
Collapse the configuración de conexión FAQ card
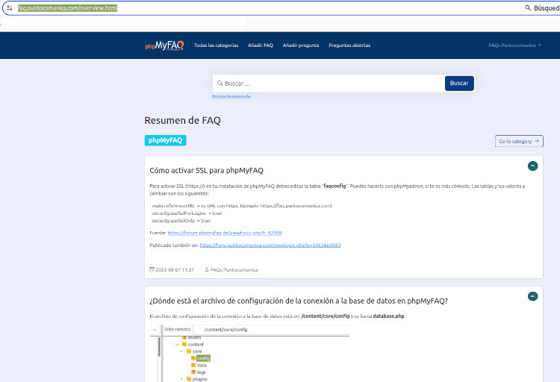532,296
